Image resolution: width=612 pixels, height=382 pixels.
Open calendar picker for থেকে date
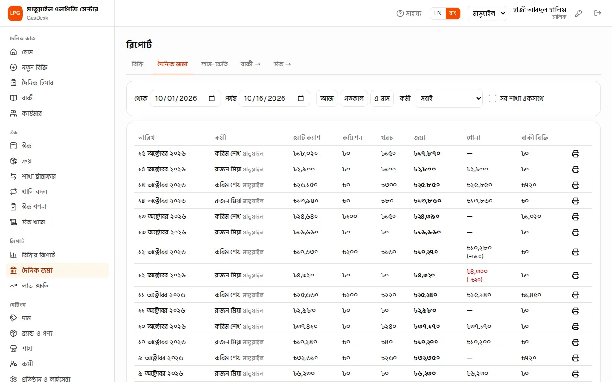(x=212, y=98)
